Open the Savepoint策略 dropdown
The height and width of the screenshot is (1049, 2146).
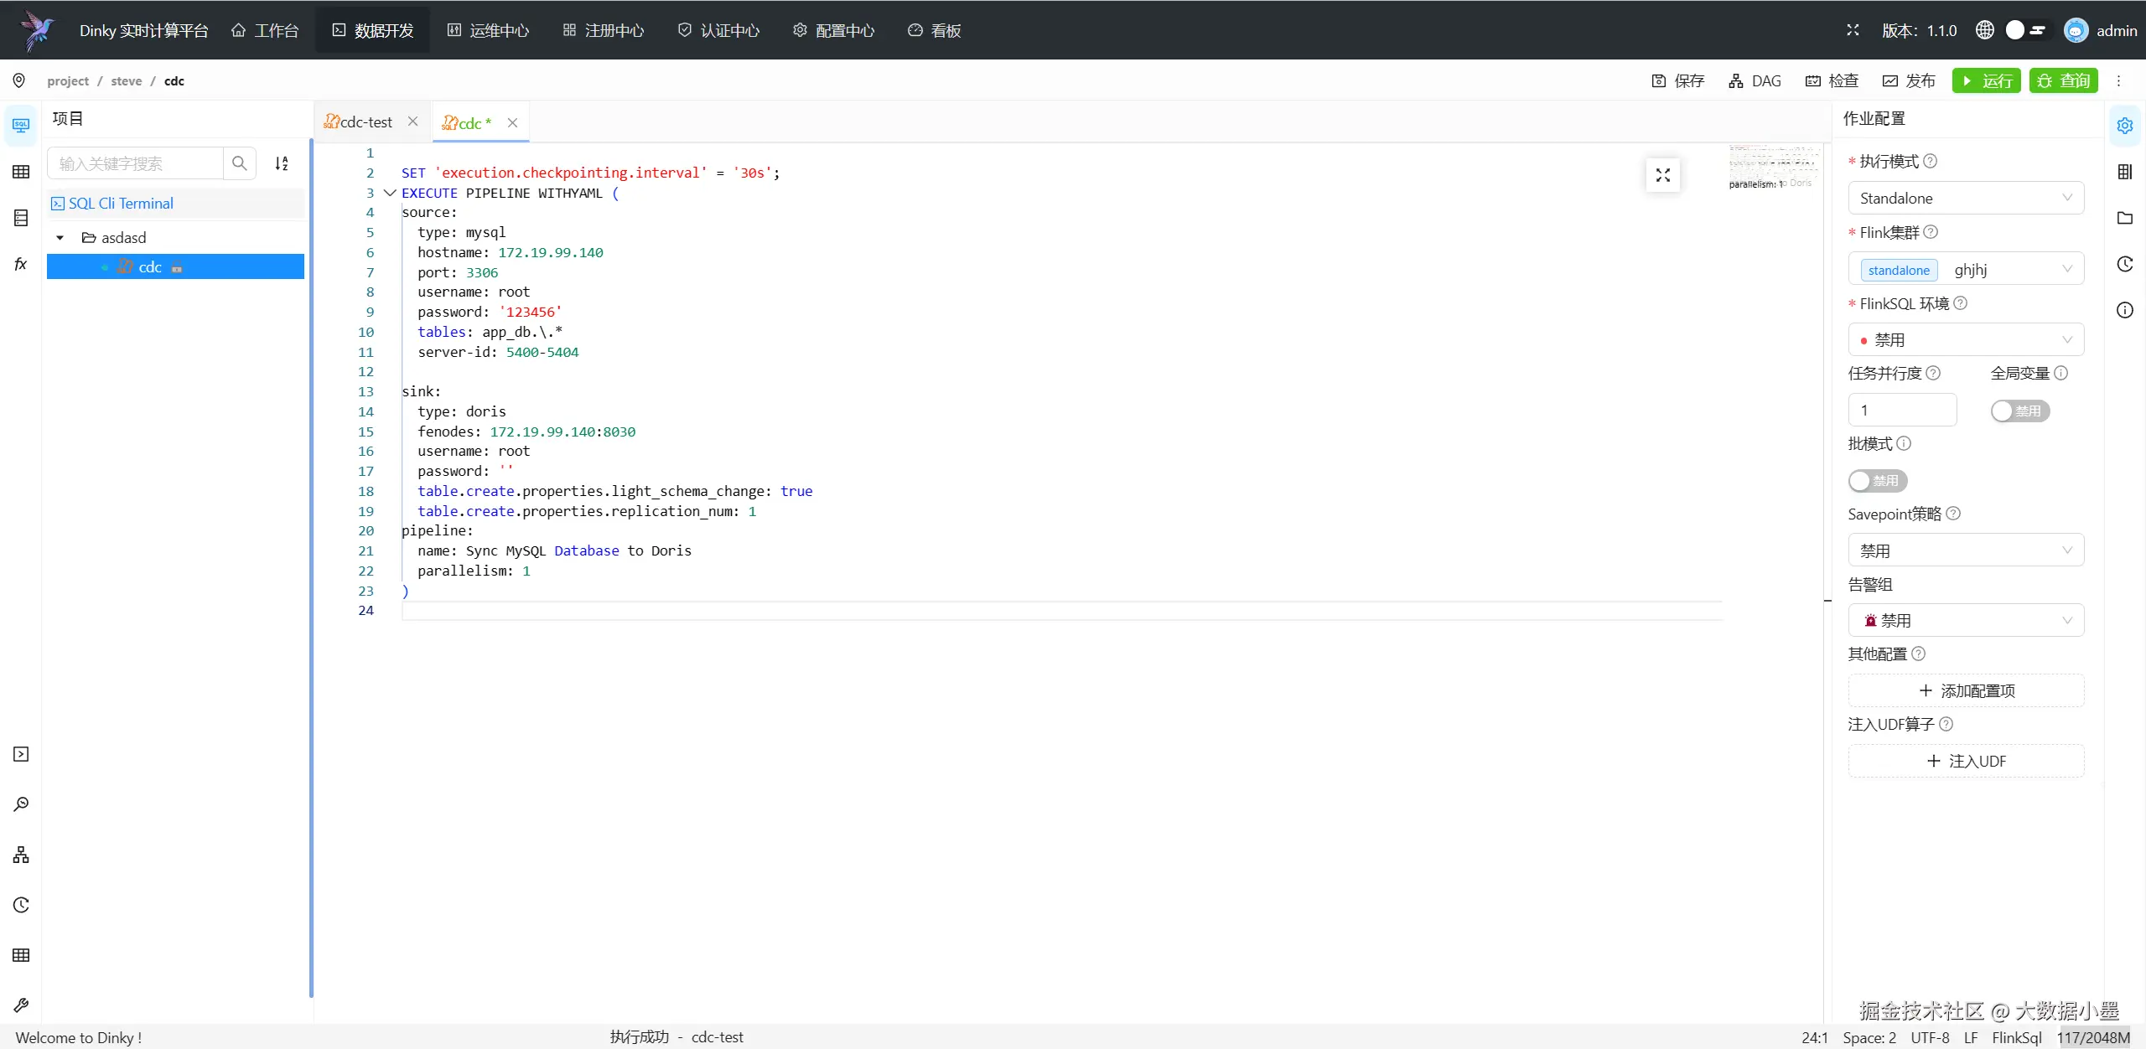point(1965,551)
